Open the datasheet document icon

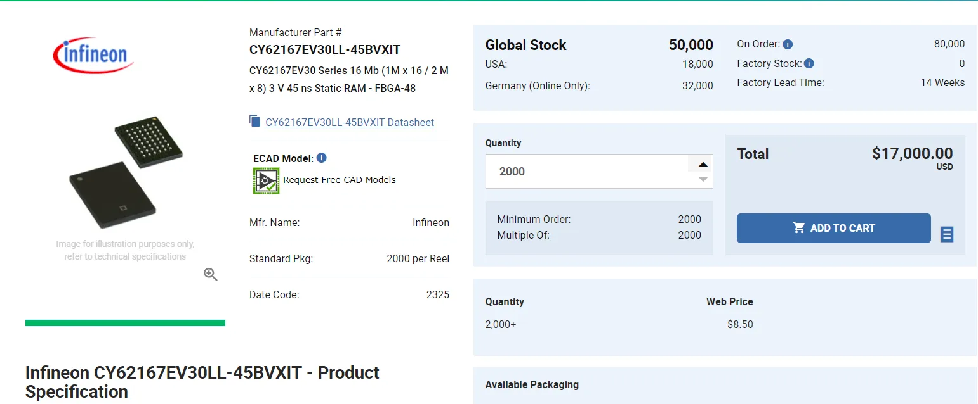[254, 121]
